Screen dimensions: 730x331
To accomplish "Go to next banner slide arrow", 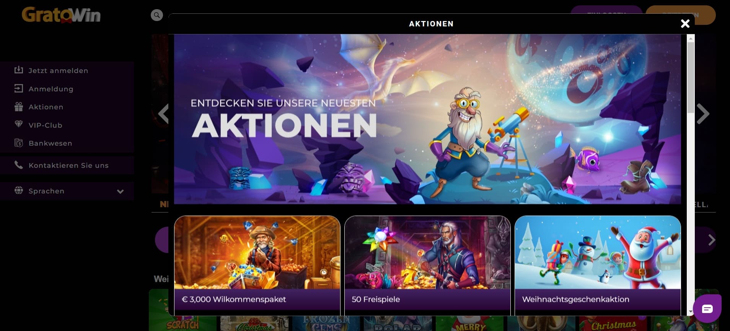I will click(703, 114).
